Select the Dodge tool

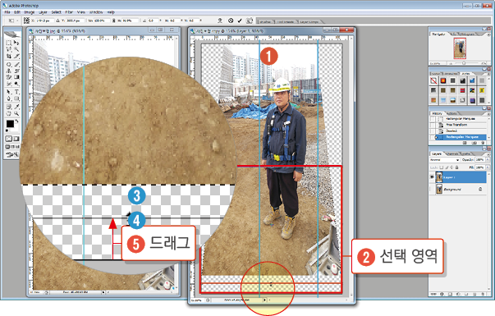coord(16,84)
